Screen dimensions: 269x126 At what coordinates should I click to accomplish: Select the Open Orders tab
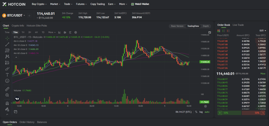[x=10, y=122]
